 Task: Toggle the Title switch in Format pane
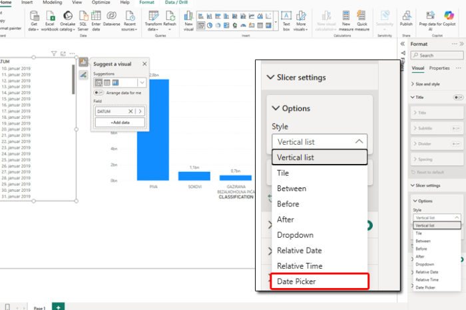pos(458,97)
